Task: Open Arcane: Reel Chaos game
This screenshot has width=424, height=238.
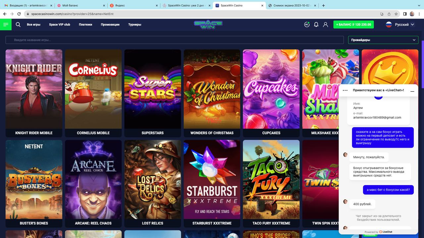Action: click(x=93, y=183)
